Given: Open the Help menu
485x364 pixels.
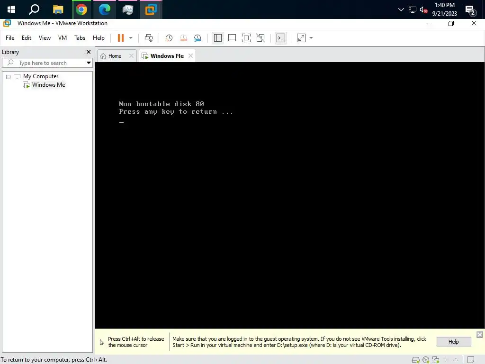Looking at the screenshot, I should 99,38.
